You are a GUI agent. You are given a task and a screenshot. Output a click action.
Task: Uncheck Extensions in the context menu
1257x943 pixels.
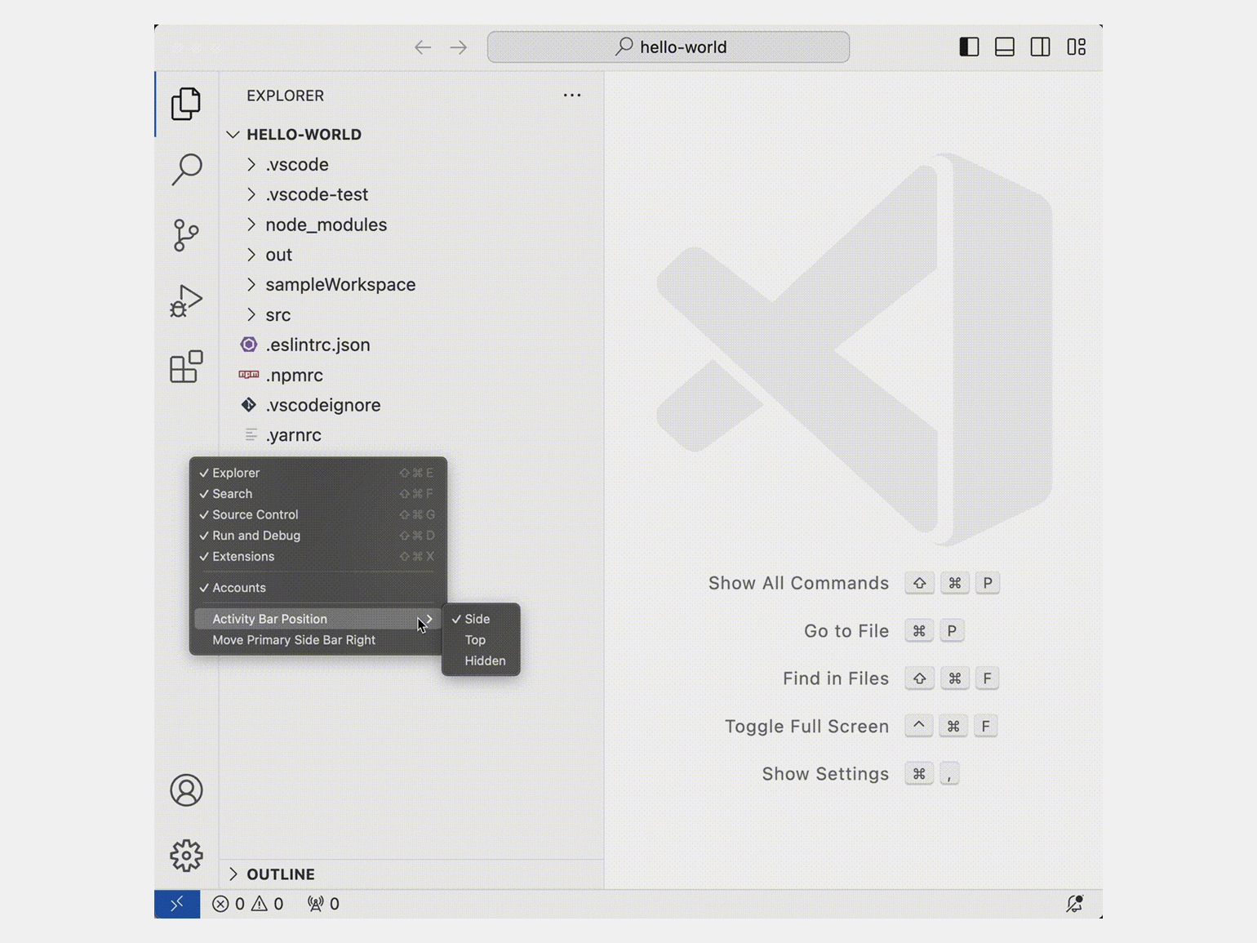pos(318,557)
